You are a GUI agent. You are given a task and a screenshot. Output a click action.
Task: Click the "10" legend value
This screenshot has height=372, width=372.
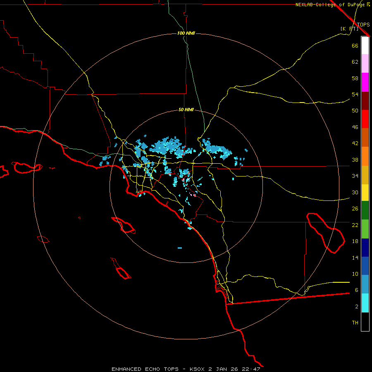(x=355, y=274)
